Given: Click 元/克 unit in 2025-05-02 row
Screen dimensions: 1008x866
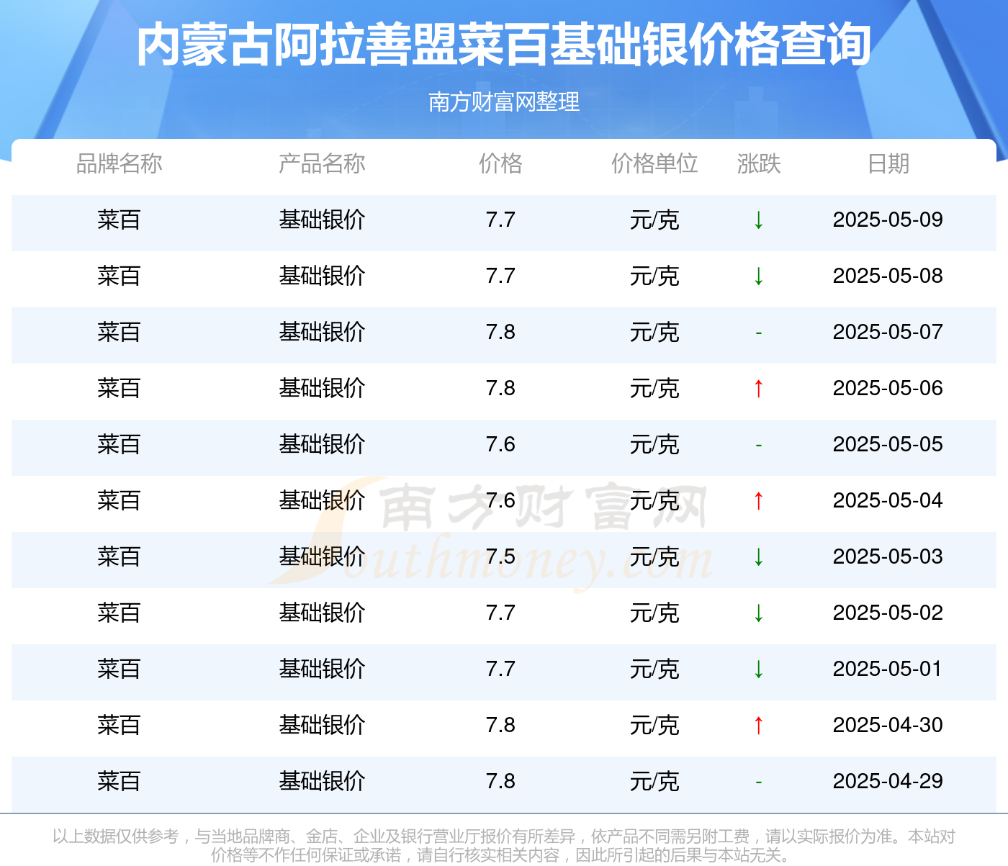Looking at the screenshot, I should coord(654,613).
